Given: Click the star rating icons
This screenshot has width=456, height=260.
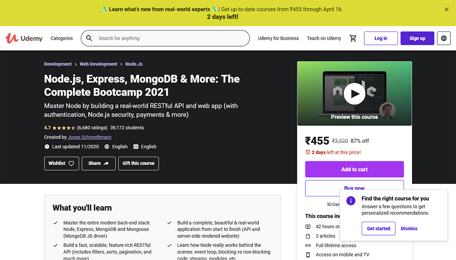Looking at the screenshot, I should click(x=64, y=128).
